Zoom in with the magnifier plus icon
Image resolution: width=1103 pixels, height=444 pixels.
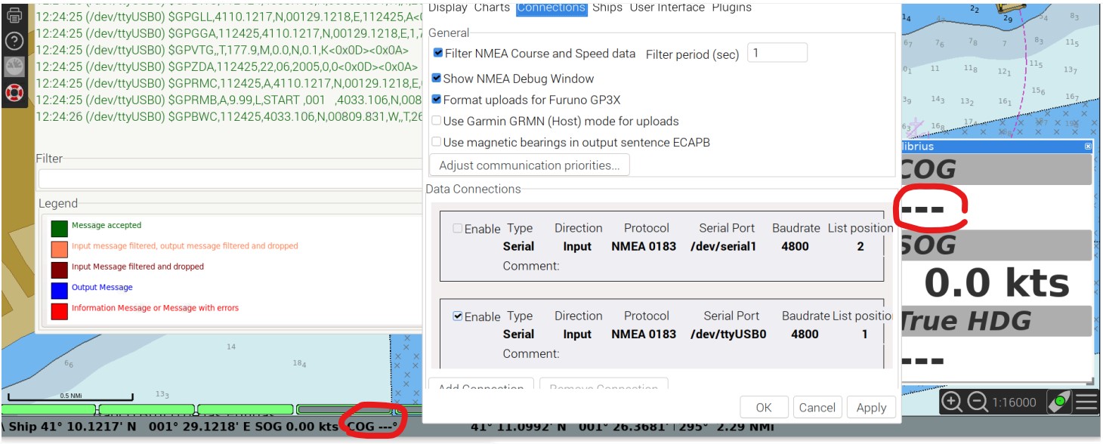point(952,402)
